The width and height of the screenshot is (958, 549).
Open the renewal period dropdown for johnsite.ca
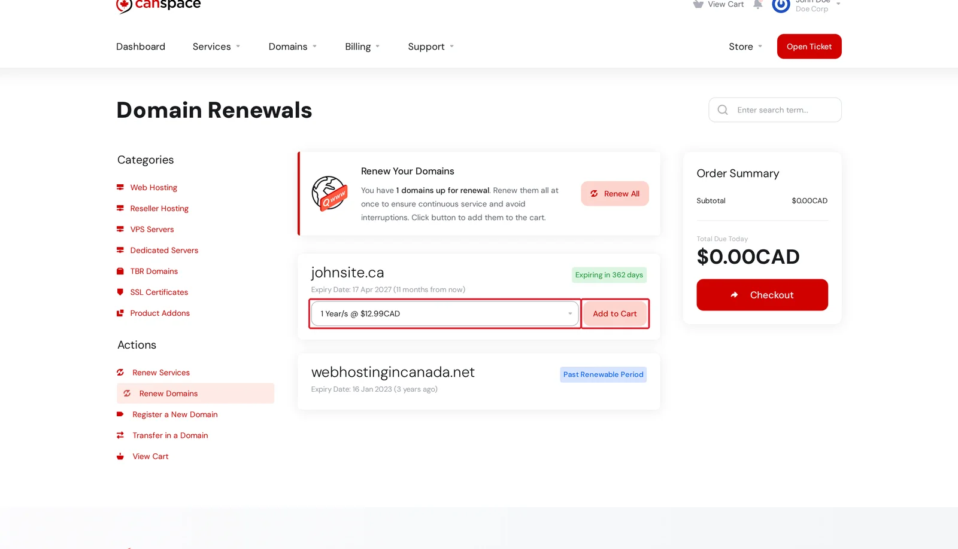click(x=445, y=313)
